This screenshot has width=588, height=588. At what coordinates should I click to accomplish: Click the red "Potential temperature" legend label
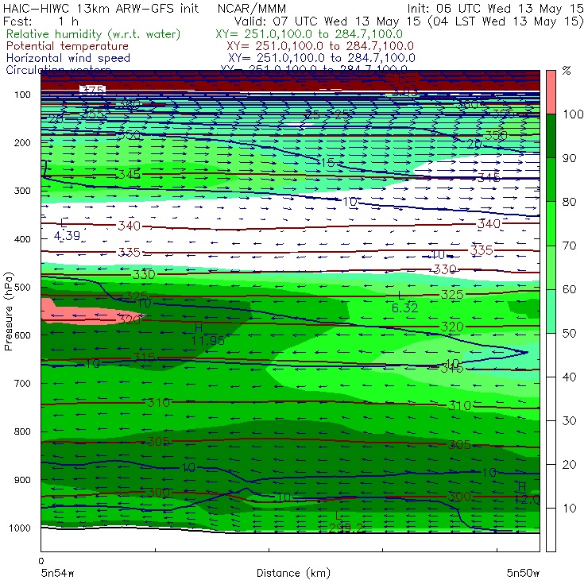pyautogui.click(x=68, y=46)
